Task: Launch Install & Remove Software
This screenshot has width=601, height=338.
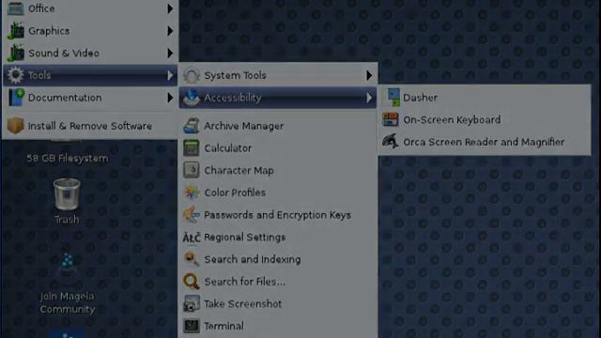Action: 90,126
